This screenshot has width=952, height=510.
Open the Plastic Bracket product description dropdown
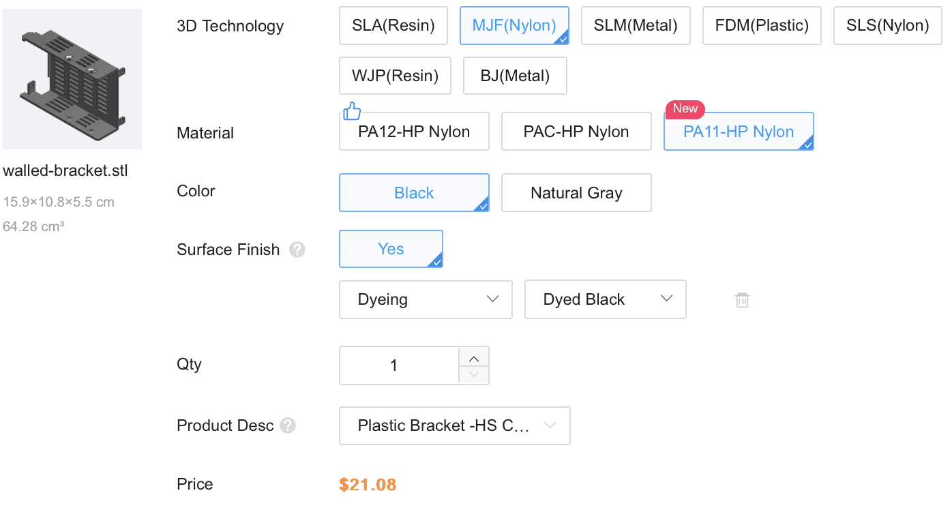tap(454, 426)
